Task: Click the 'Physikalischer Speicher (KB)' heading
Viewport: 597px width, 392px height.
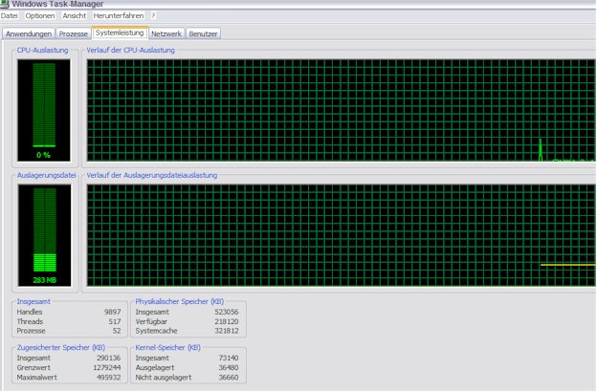Action: coord(180,302)
